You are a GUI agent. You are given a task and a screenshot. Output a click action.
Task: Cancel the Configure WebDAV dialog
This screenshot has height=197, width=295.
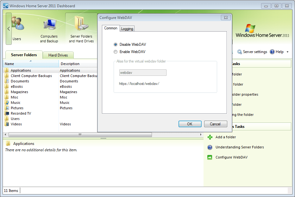(216, 124)
